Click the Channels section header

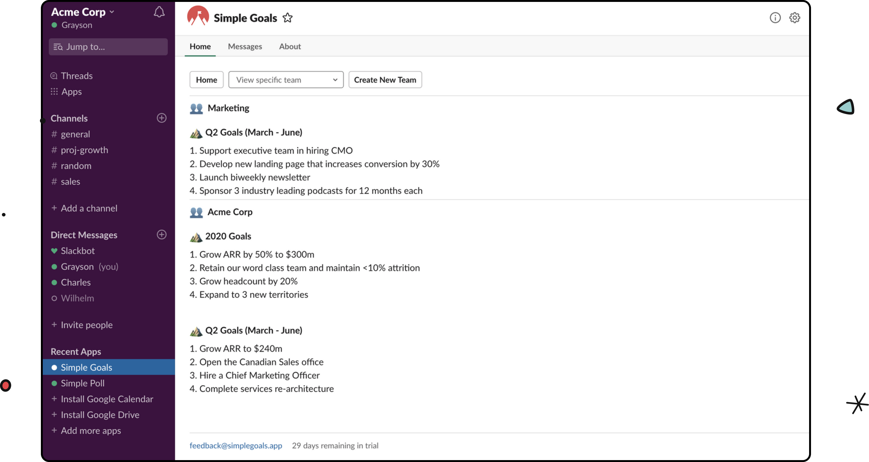69,119
